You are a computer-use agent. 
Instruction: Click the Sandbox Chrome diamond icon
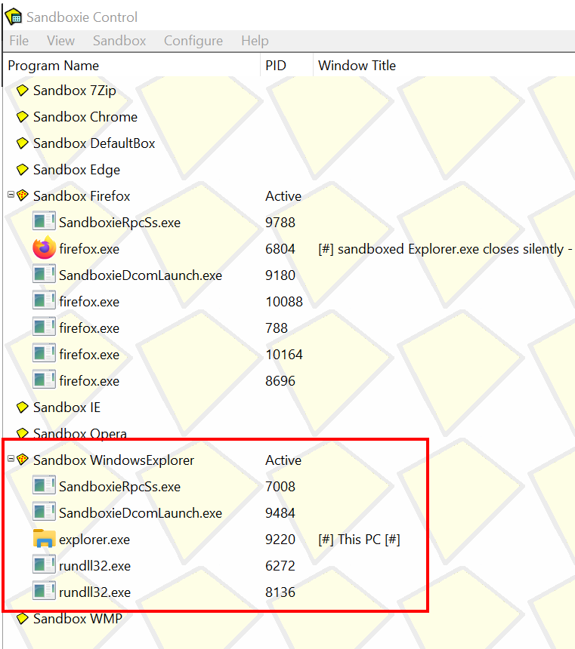pyautogui.click(x=23, y=117)
